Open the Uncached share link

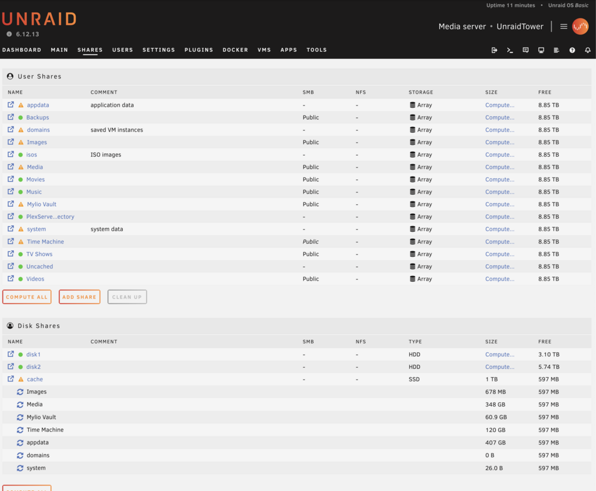pyautogui.click(x=39, y=266)
